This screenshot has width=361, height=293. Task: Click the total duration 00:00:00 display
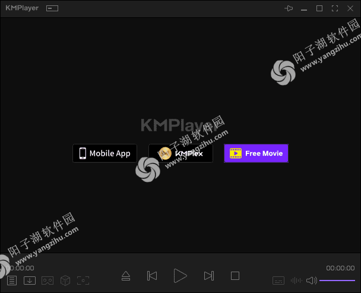340,268
